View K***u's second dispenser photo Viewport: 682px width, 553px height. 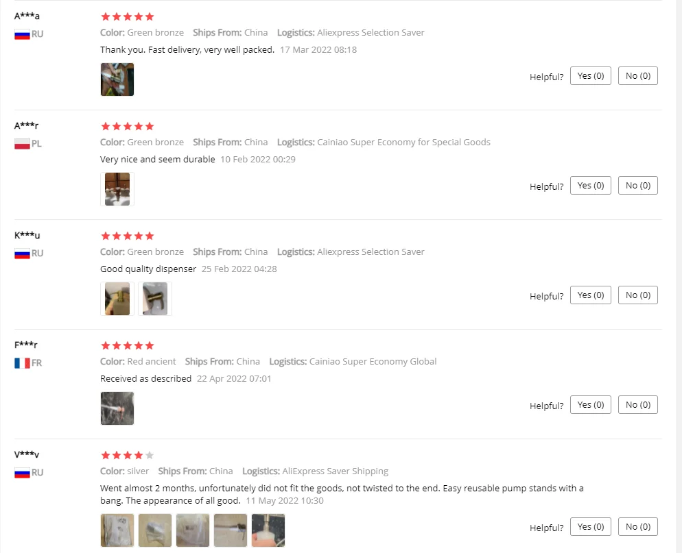155,299
